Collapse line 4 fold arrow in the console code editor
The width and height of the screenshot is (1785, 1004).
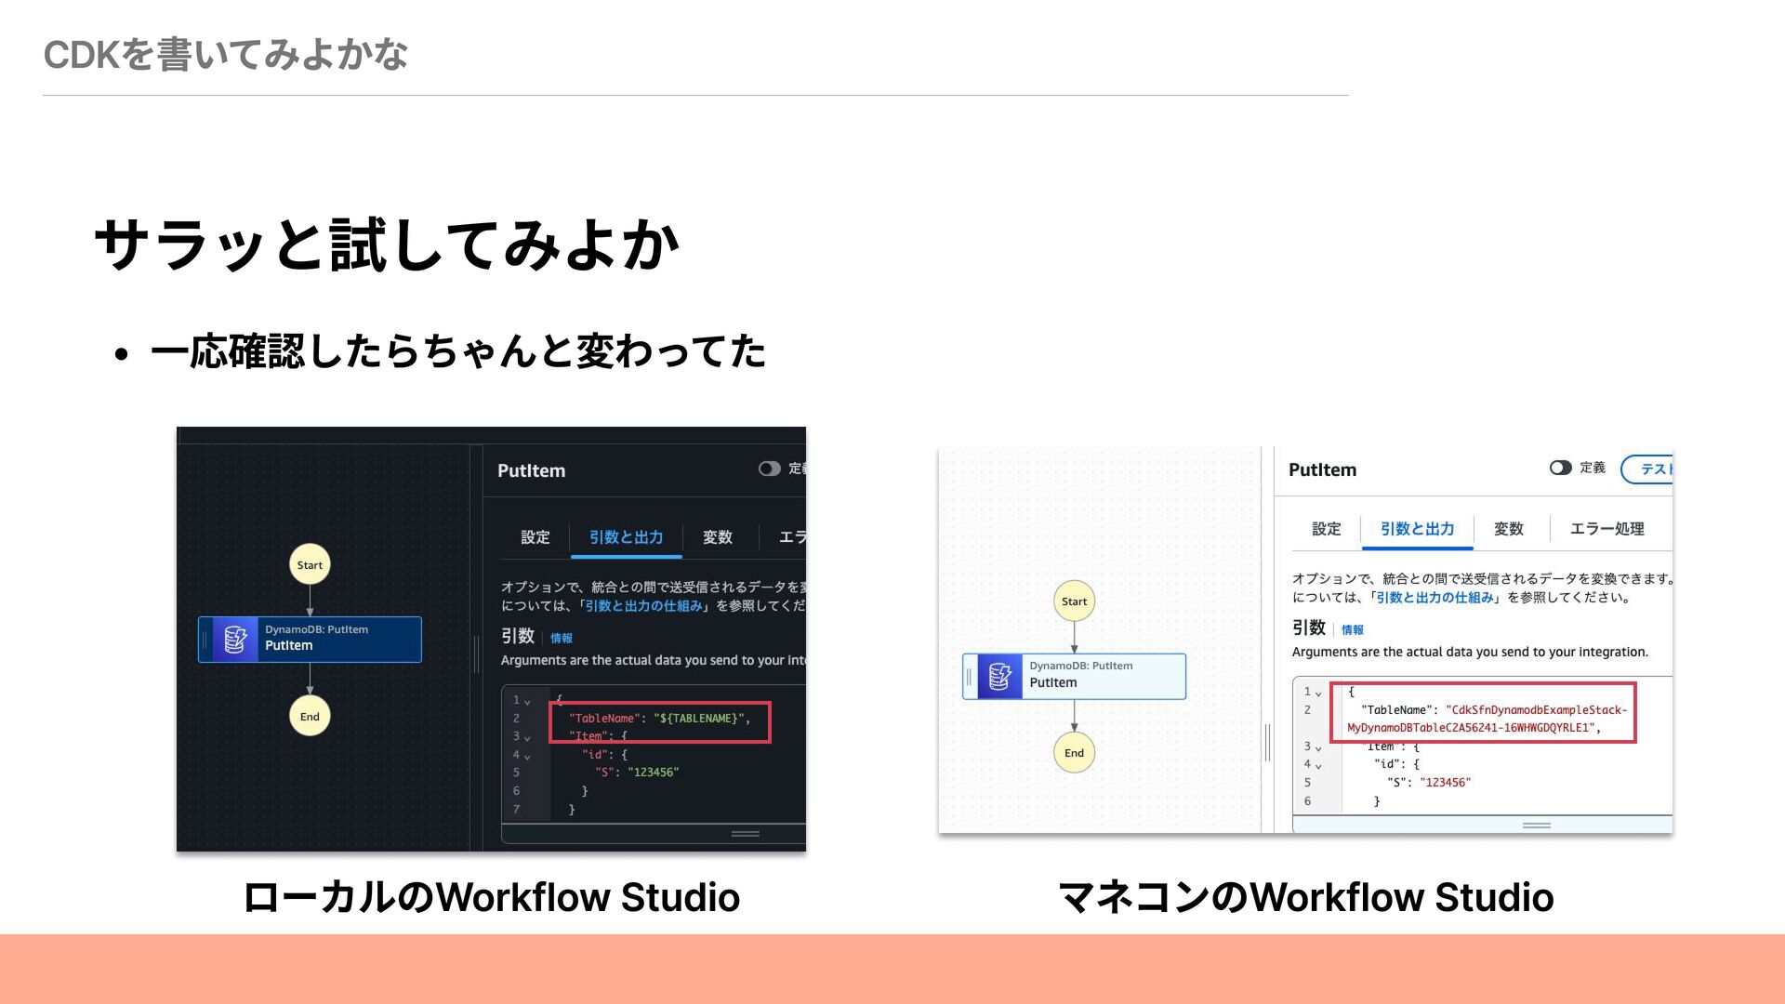(1318, 766)
